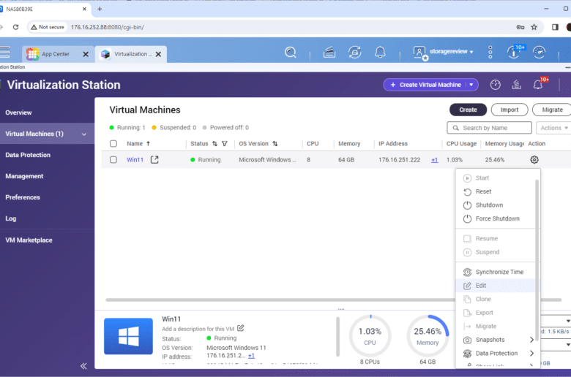Open Win11 console via external link icon
This screenshot has width=571, height=377.
[x=154, y=159]
